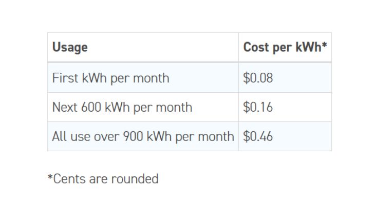Select the First kWh per month cell

[x=110, y=78]
